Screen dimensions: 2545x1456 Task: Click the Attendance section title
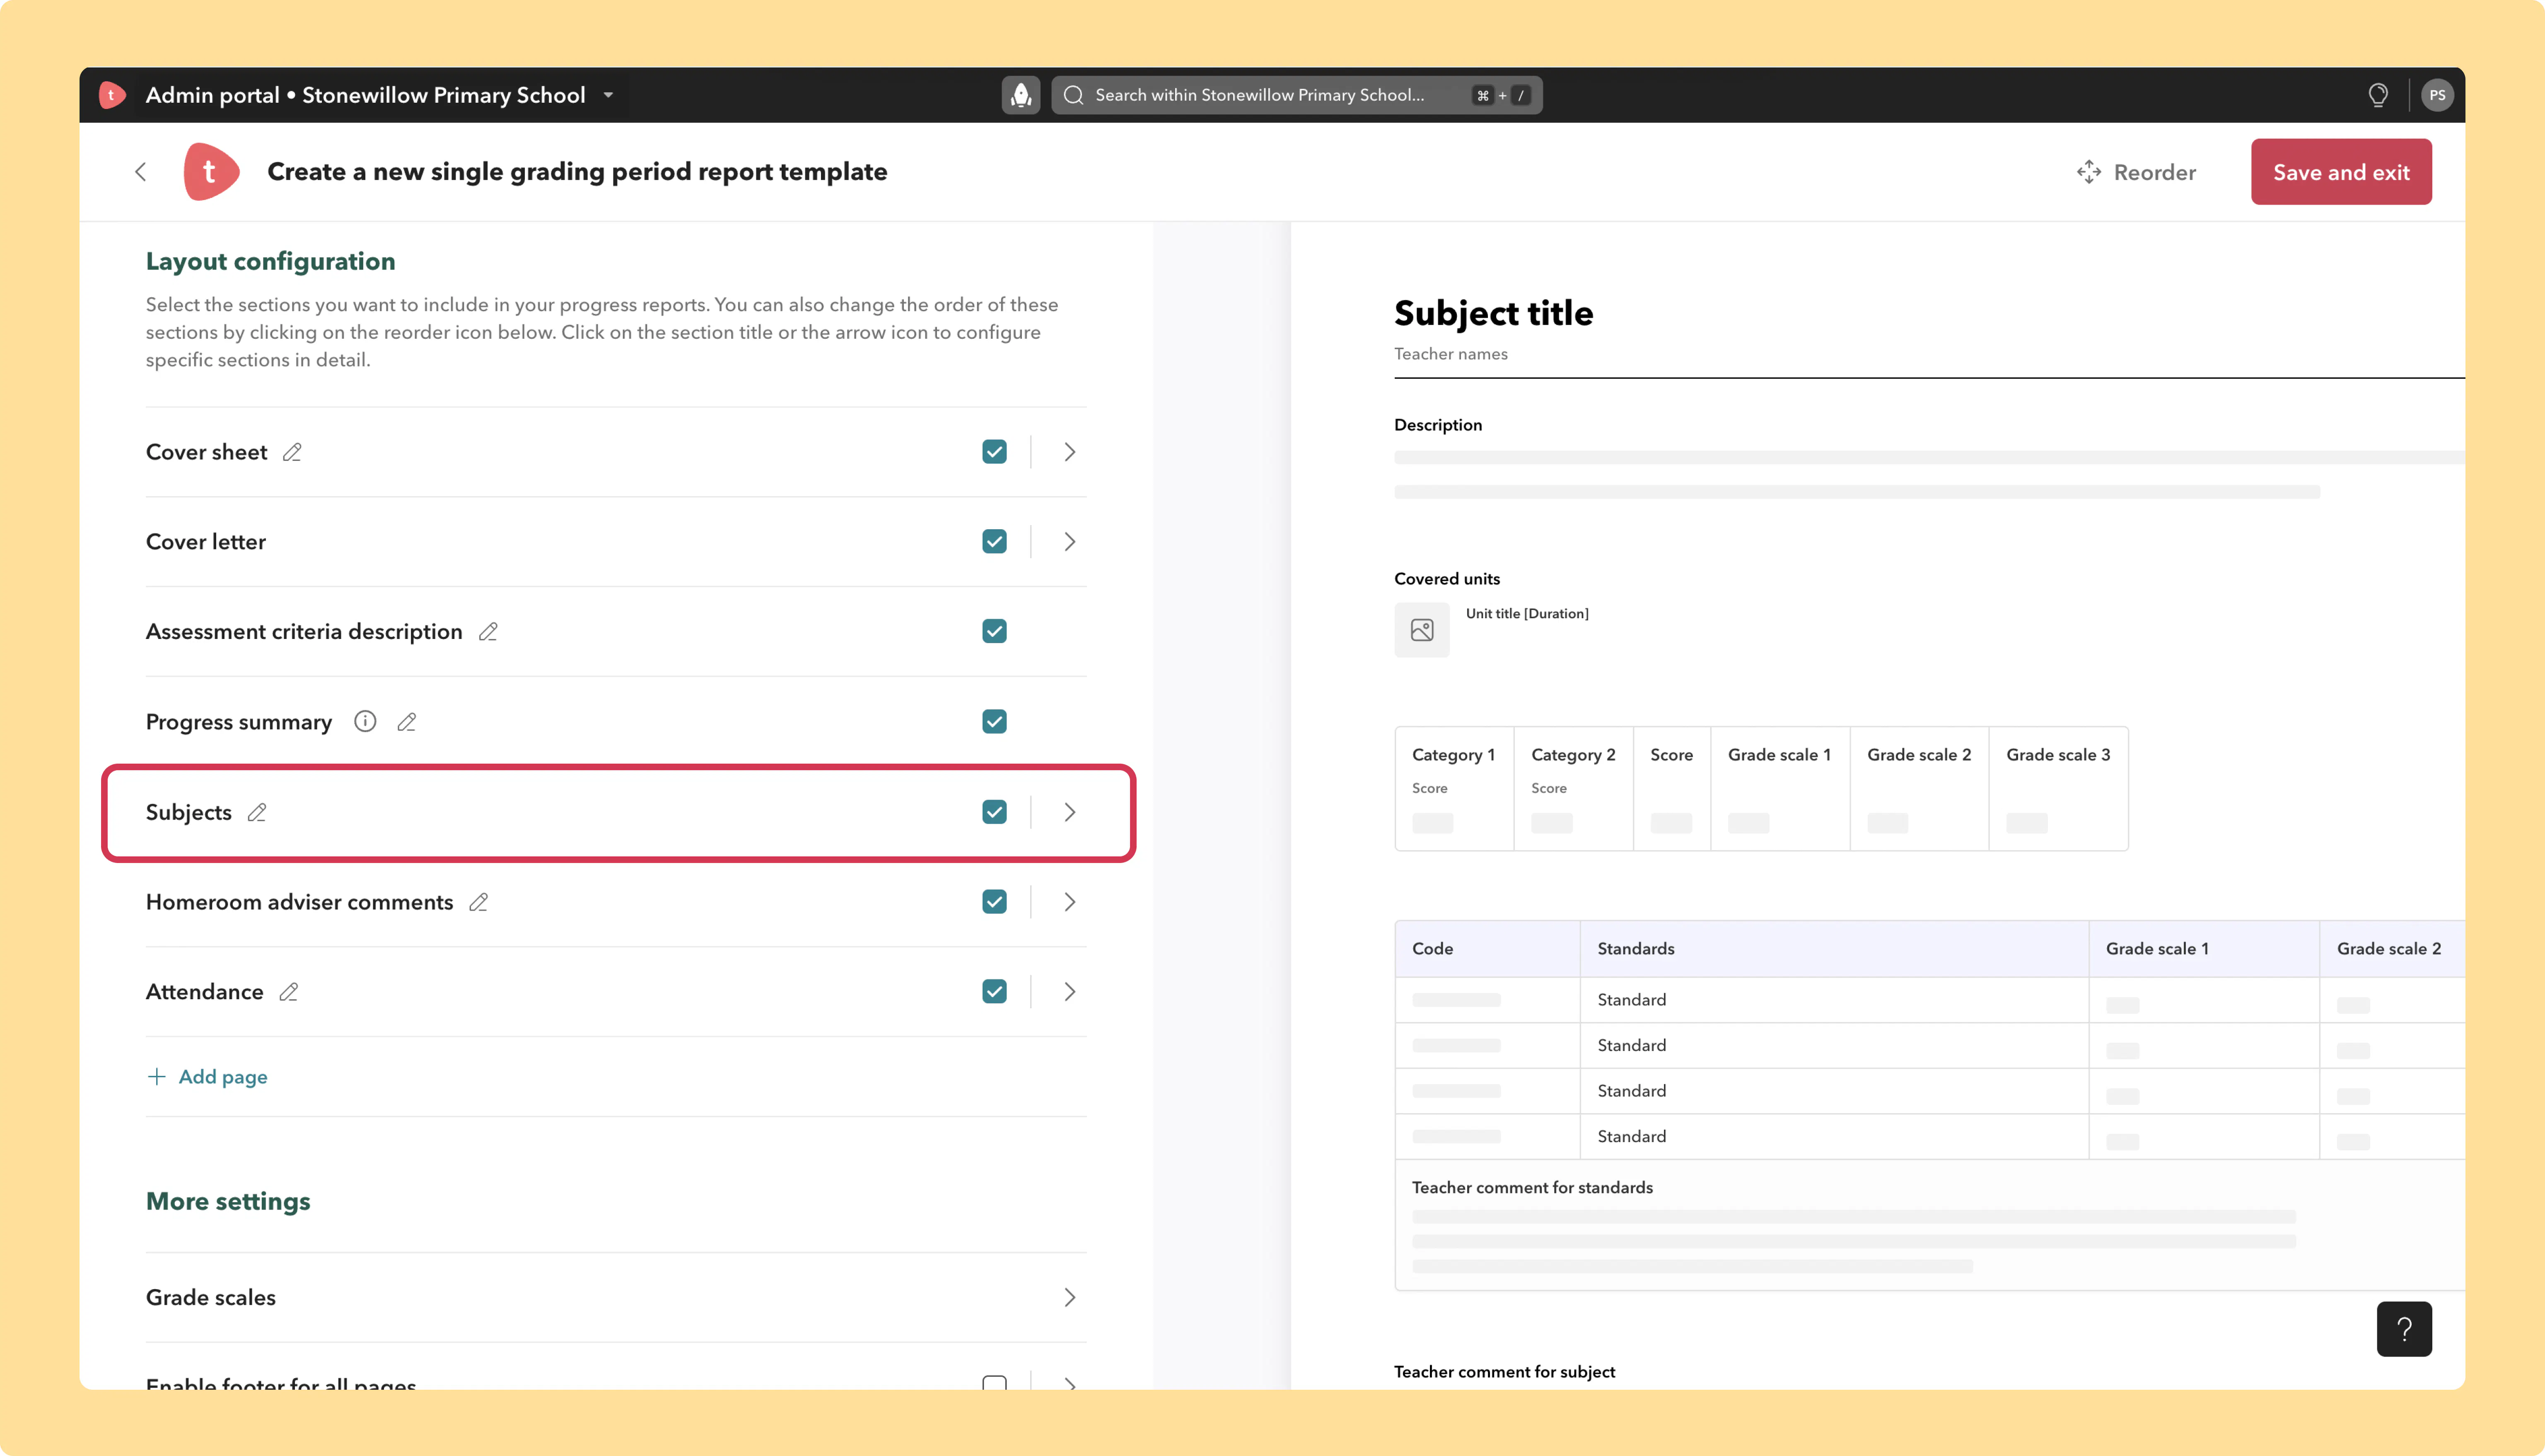tap(205, 992)
